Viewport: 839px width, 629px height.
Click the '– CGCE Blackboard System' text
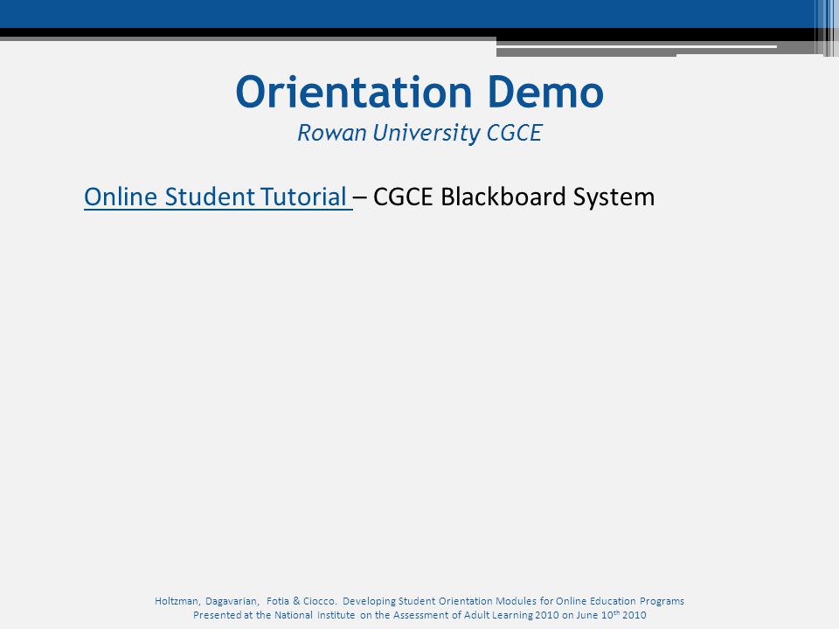[x=504, y=197]
